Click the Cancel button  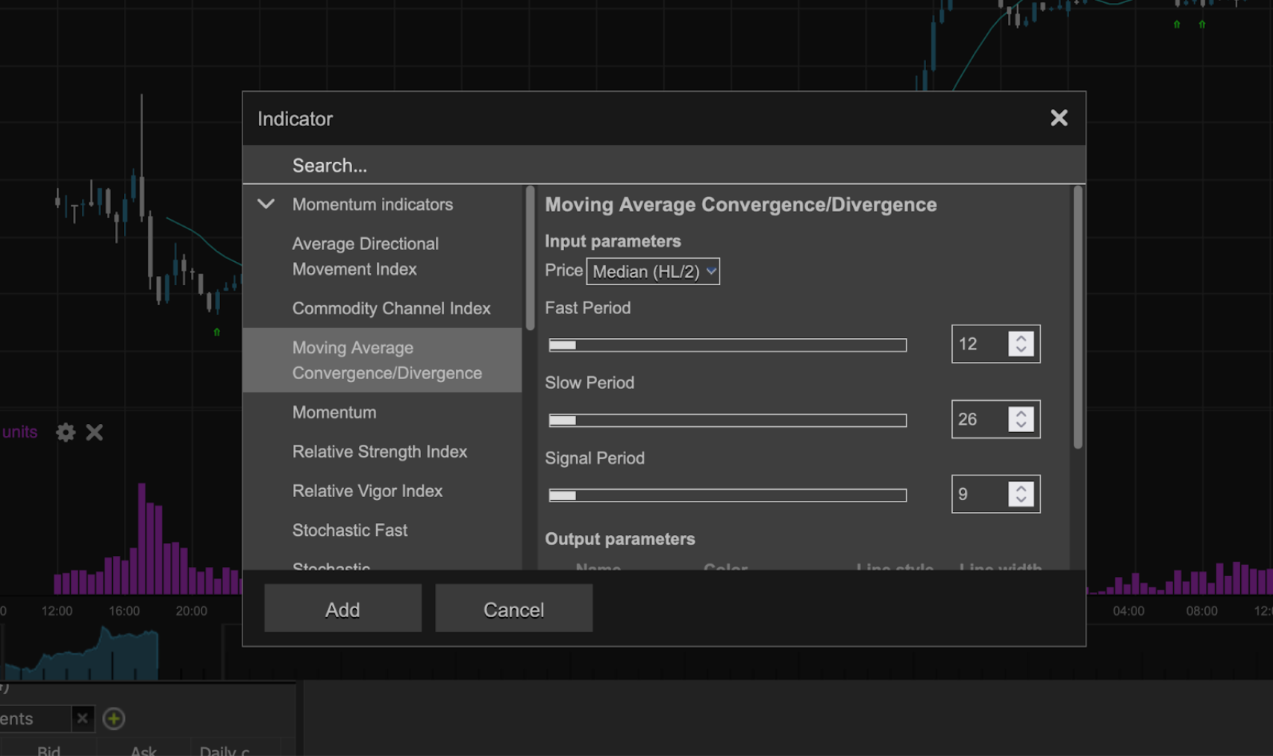point(513,609)
